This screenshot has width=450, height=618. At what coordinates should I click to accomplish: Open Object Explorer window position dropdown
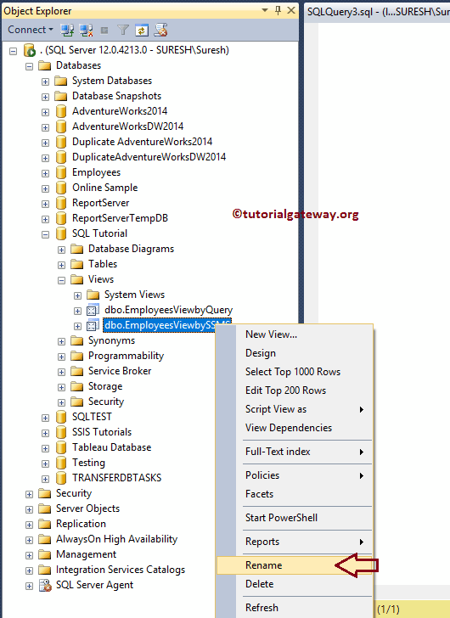click(265, 11)
